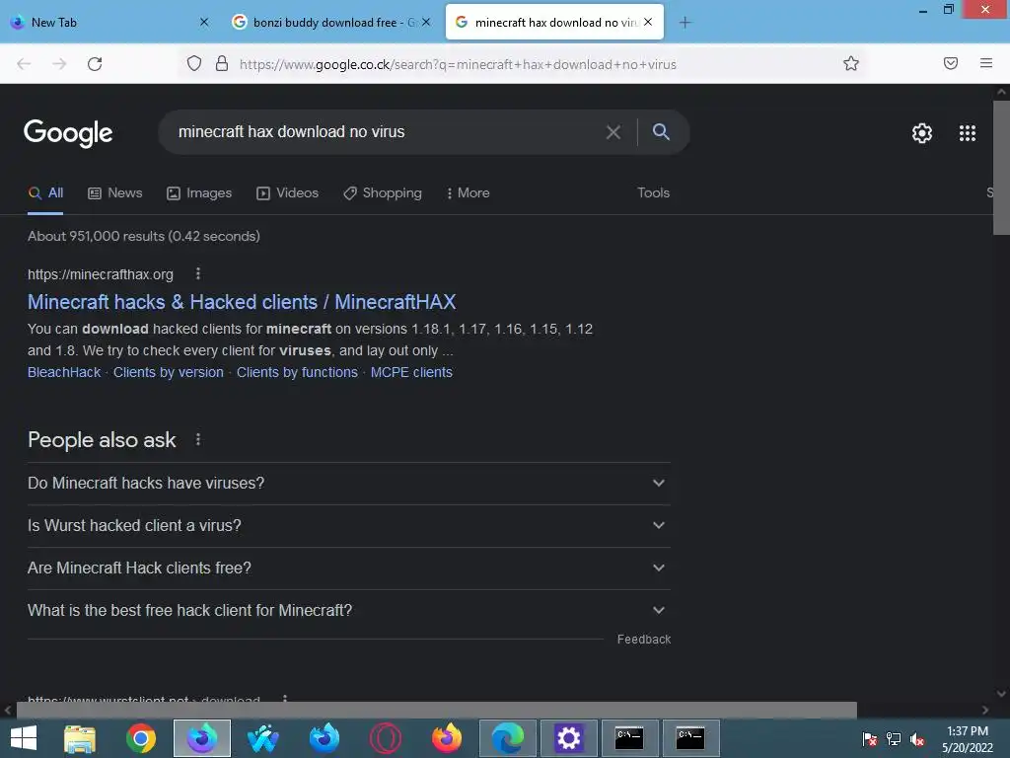Focus the Google search text field
The height and width of the screenshot is (758, 1010).
387,132
